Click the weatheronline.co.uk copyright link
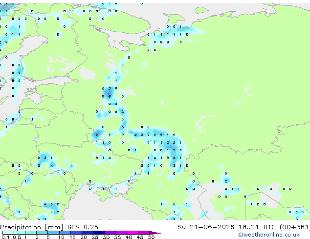This screenshot has height=239, width=310. pyautogui.click(x=269, y=235)
